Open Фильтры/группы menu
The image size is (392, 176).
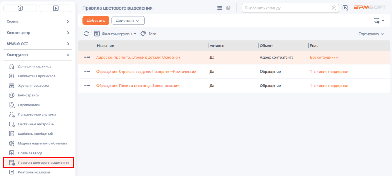click(115, 34)
